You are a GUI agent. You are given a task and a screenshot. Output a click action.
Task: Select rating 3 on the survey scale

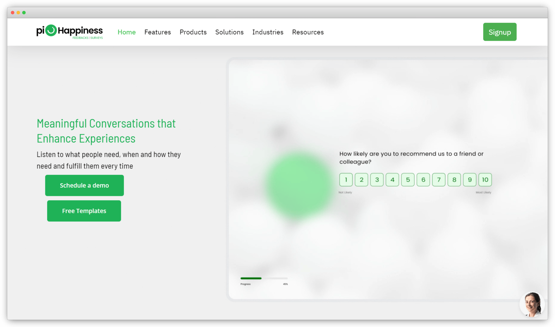[377, 179]
